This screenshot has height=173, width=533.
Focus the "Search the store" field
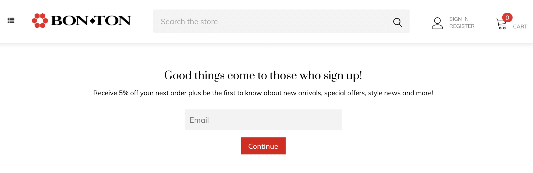pos(272,22)
